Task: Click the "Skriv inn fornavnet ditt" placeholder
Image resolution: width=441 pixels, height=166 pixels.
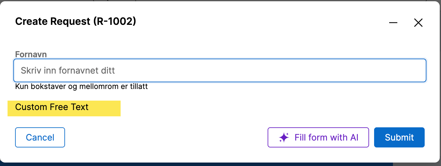Action: coord(68,70)
